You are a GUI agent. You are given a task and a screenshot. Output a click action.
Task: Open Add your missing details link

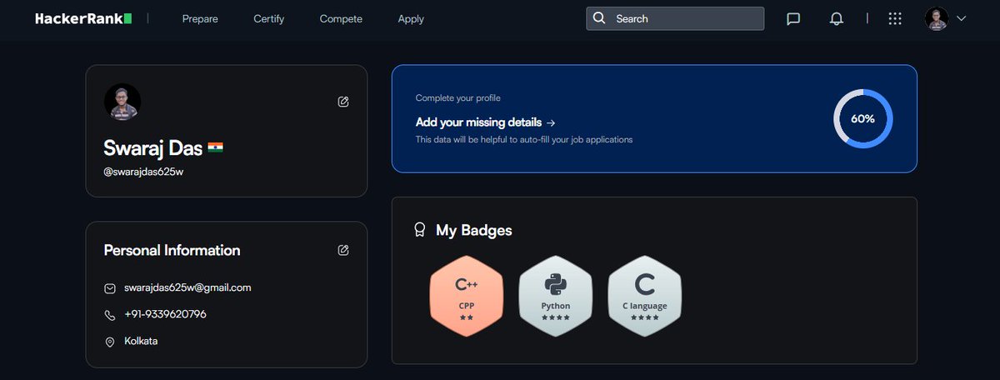(486, 122)
